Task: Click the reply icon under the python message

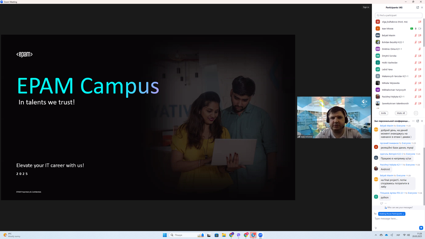Action: click(381, 203)
